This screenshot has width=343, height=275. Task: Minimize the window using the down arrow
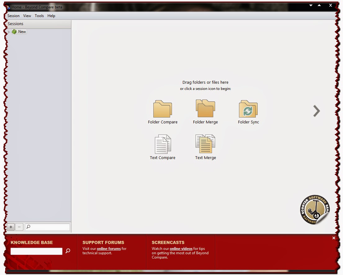(311, 6)
